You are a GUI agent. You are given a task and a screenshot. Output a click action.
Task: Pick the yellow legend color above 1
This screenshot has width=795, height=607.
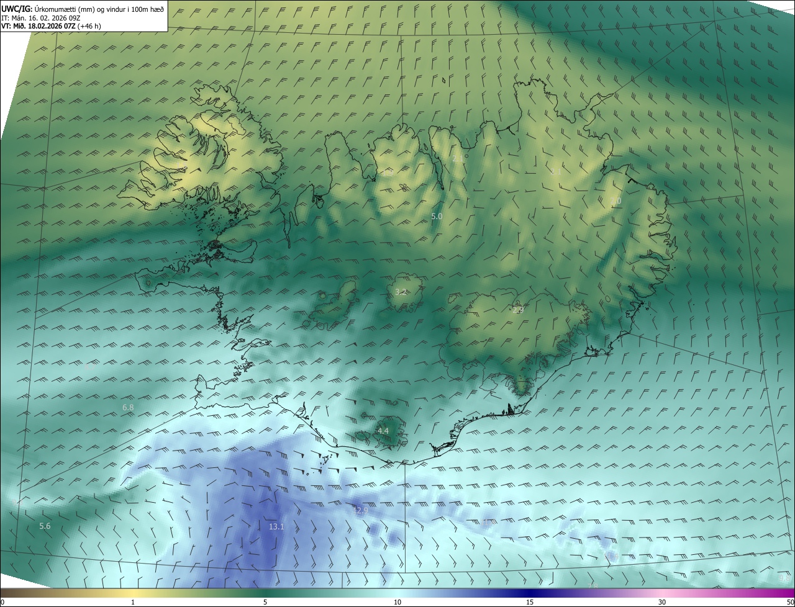click(x=133, y=593)
